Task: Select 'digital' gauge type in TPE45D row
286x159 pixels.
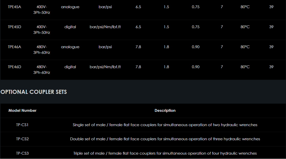Action: 70,27
